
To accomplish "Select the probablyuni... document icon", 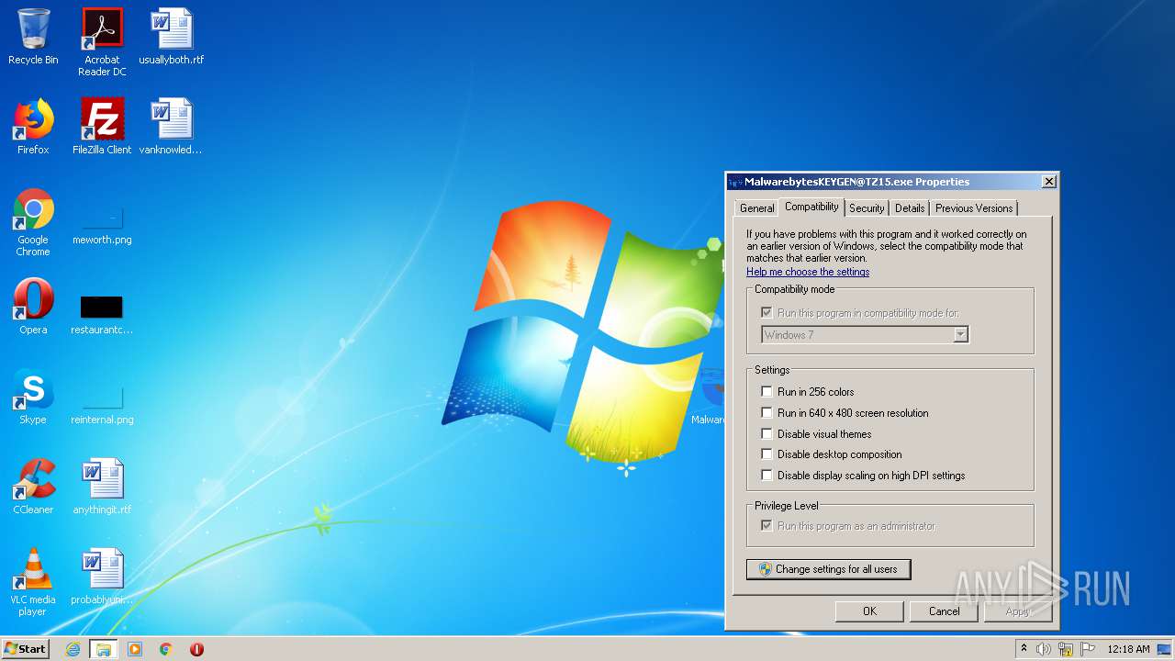I will click(102, 577).
